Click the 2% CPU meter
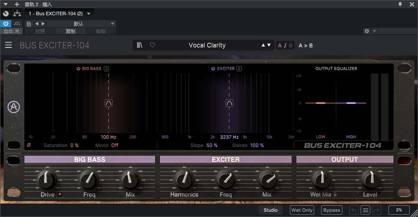418x217 pixels. (x=399, y=210)
